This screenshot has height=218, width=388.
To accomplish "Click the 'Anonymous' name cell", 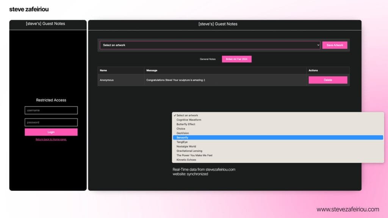I will pos(121,80).
